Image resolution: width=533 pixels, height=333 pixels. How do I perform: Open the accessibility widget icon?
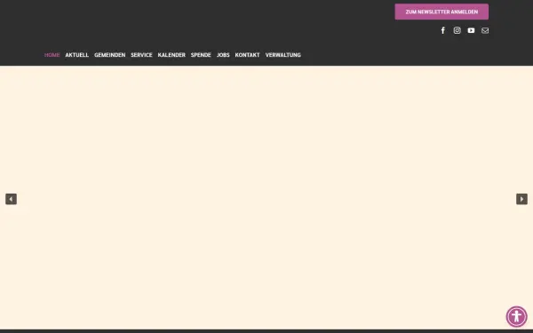point(516,316)
